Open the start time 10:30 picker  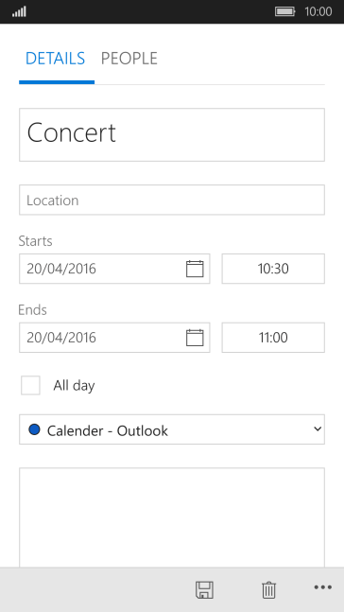[273, 269]
